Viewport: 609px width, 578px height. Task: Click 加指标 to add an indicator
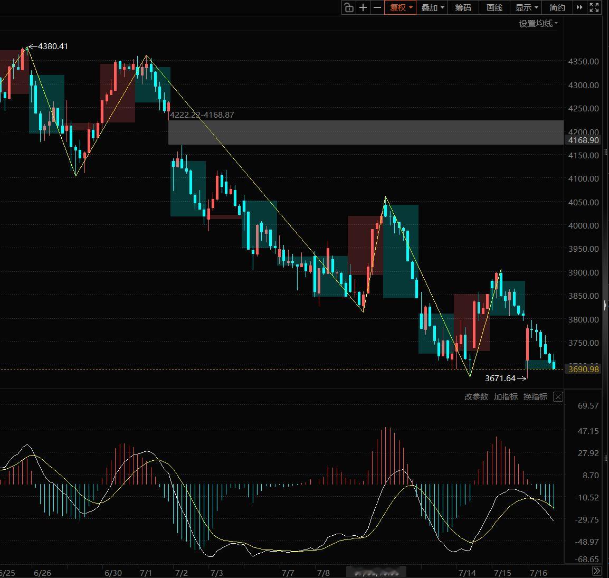[x=505, y=396]
